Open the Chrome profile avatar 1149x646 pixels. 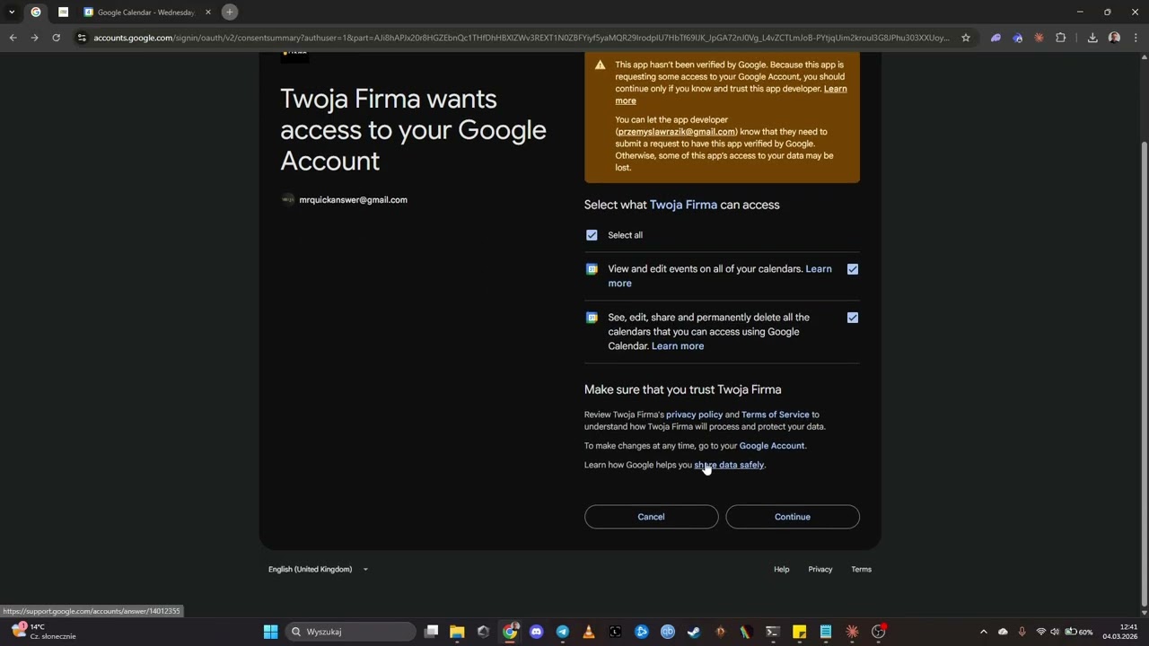pyautogui.click(x=1114, y=38)
